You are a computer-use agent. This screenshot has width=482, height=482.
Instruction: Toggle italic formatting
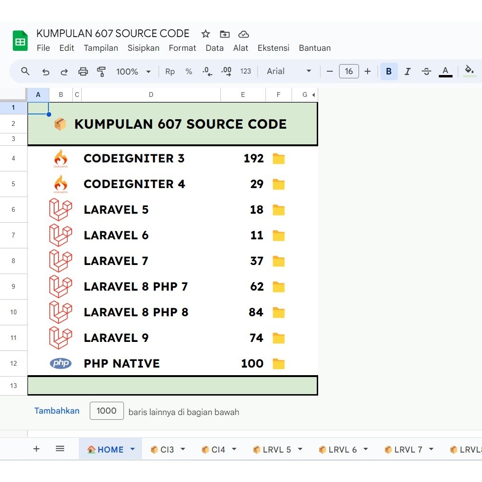(x=407, y=71)
